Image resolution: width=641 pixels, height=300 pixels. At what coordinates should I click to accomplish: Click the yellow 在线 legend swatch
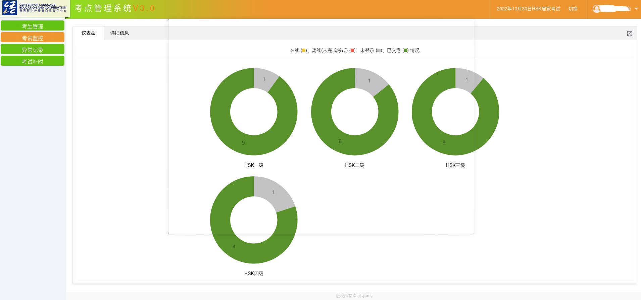pyautogui.click(x=303, y=51)
